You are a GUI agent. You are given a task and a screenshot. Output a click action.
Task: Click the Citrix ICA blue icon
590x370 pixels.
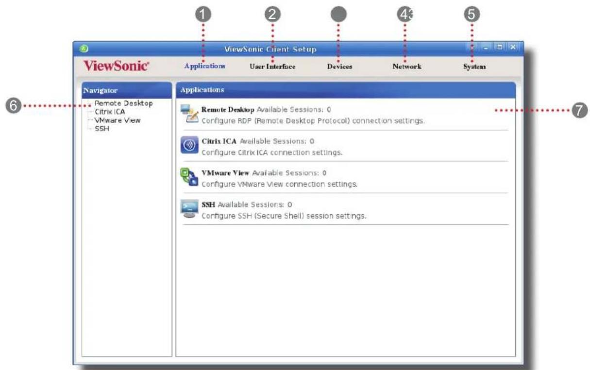pyautogui.click(x=188, y=145)
